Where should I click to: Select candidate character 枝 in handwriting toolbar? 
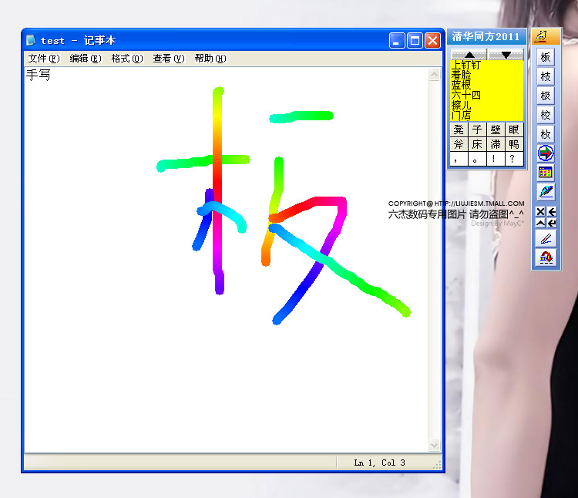(546, 76)
